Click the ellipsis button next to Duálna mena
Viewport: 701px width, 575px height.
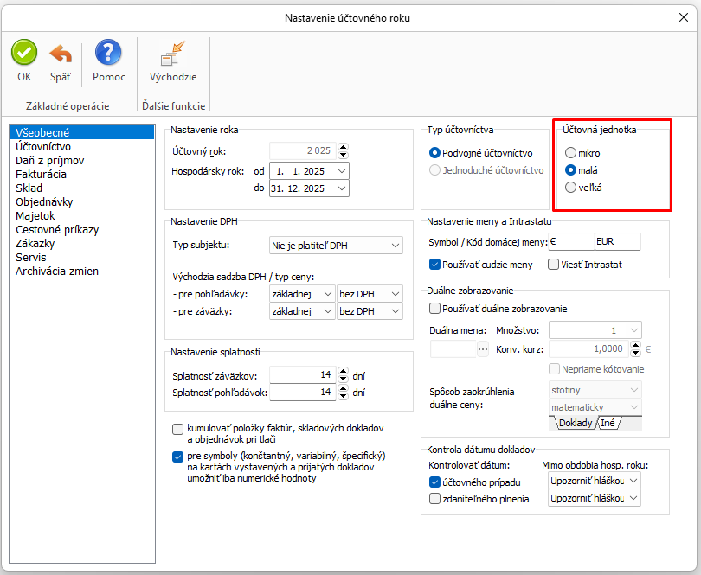483,348
